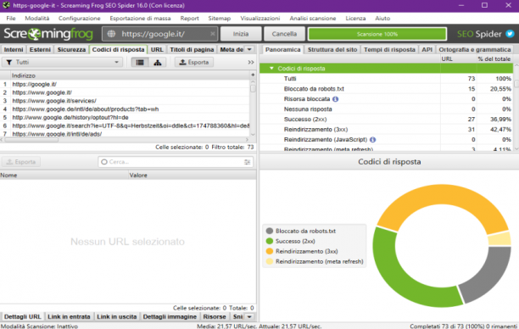This screenshot has height=329, width=519.
Task: Click the lower Esporta button
Action: (21, 162)
